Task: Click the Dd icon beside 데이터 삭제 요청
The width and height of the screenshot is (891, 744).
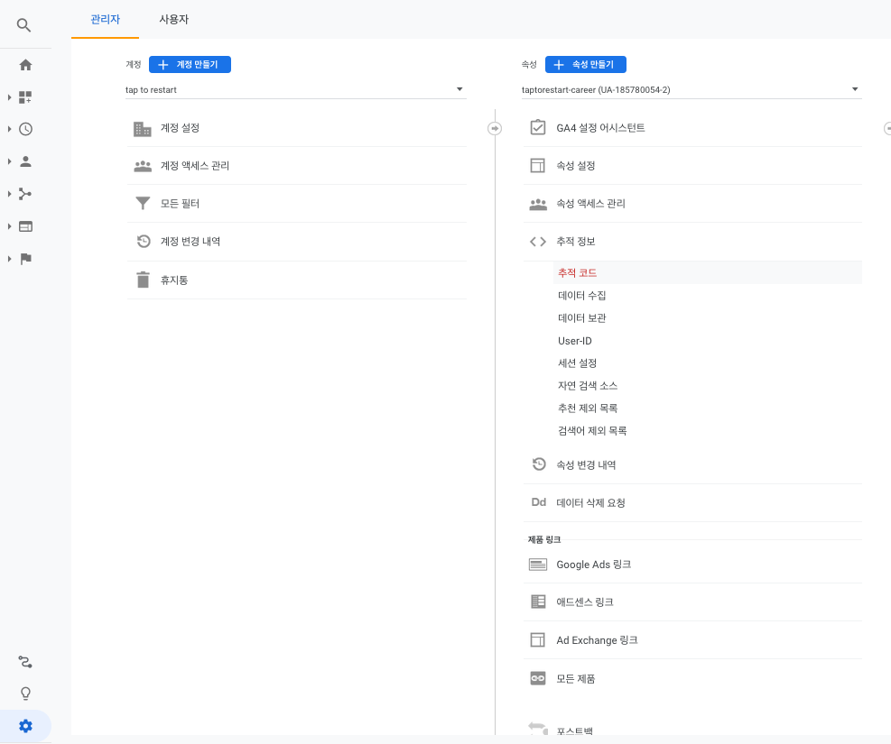Action: pos(538,502)
